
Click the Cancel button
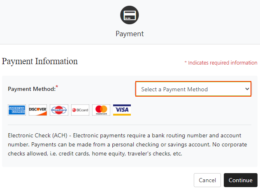tap(207, 180)
